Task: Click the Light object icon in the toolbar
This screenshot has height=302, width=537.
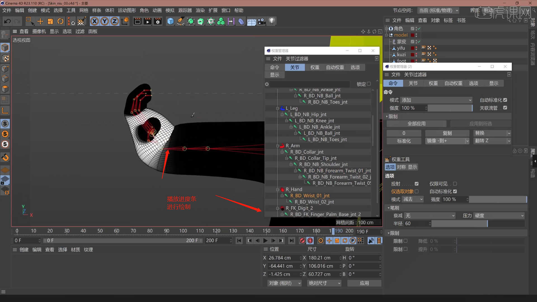Action: point(272,21)
